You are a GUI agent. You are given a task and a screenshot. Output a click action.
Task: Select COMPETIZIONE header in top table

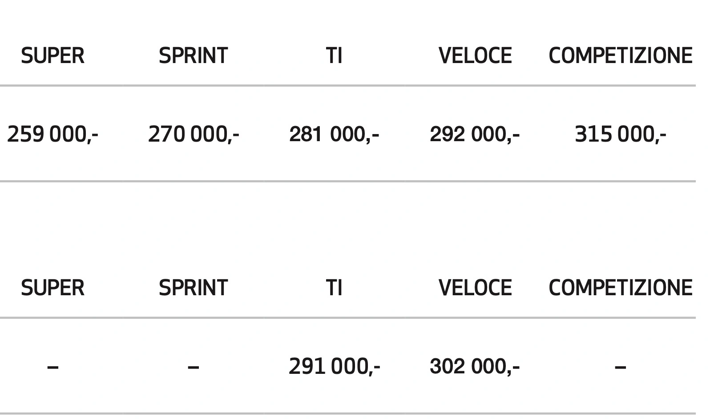[x=621, y=56]
